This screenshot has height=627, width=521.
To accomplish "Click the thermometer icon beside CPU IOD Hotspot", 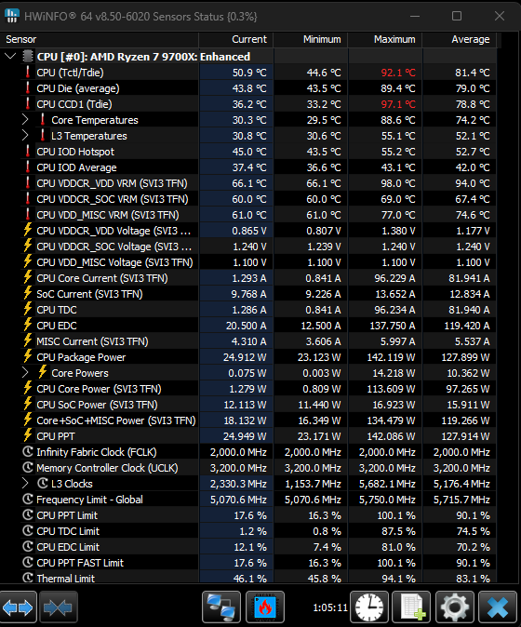I will click(x=28, y=152).
